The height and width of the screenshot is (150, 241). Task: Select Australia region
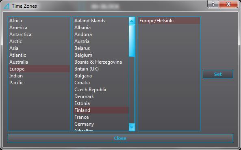(x=39, y=62)
